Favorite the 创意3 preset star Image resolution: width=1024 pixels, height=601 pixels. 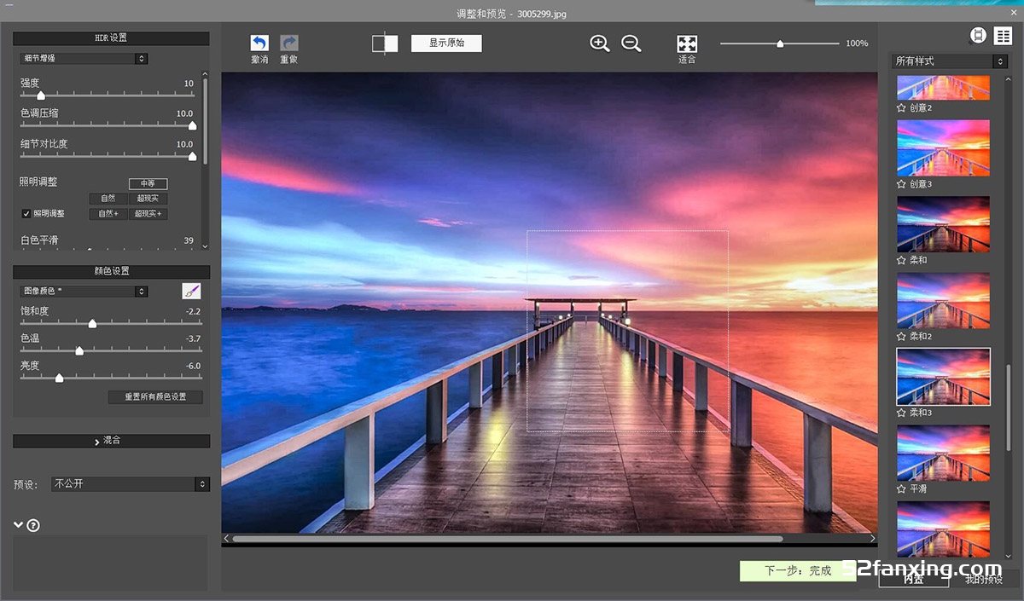point(901,184)
